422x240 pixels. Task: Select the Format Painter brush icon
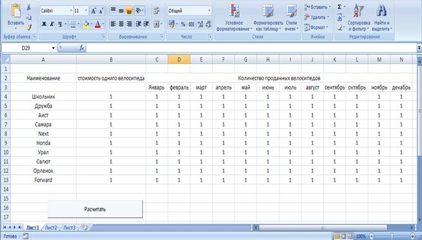[x=29, y=27]
